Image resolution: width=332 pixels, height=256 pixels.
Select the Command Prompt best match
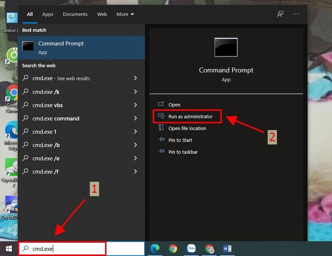(x=81, y=47)
